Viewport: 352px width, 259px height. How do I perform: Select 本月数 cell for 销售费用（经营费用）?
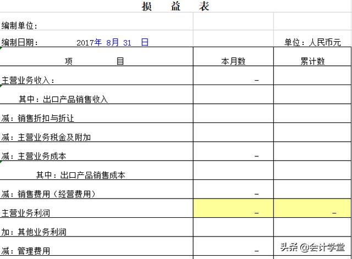pyautogui.click(x=233, y=189)
